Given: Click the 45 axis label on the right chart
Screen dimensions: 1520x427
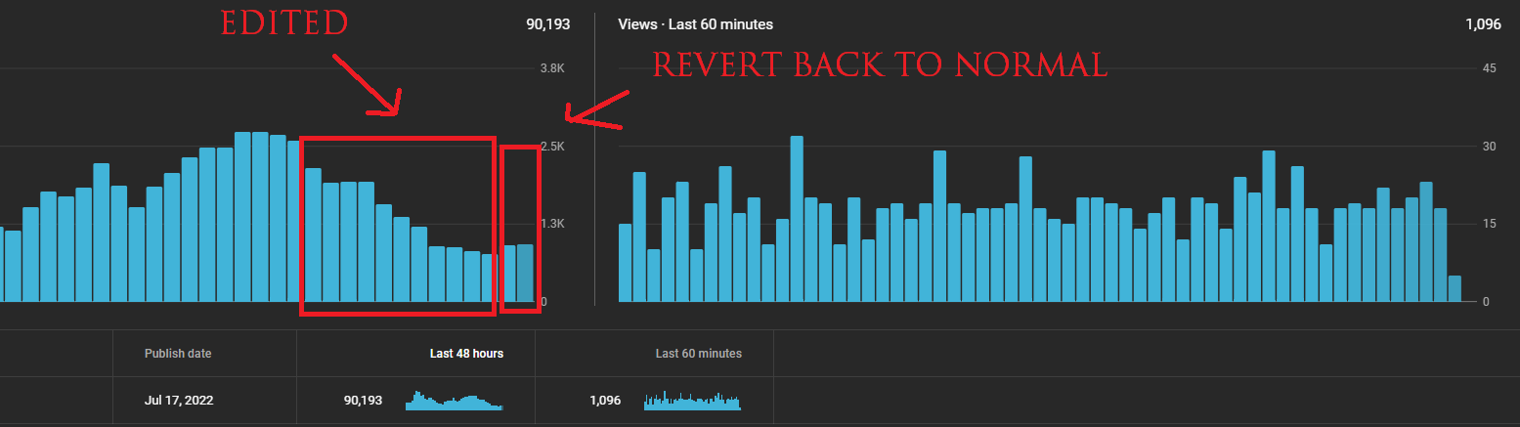Looking at the screenshot, I should tap(1489, 68).
